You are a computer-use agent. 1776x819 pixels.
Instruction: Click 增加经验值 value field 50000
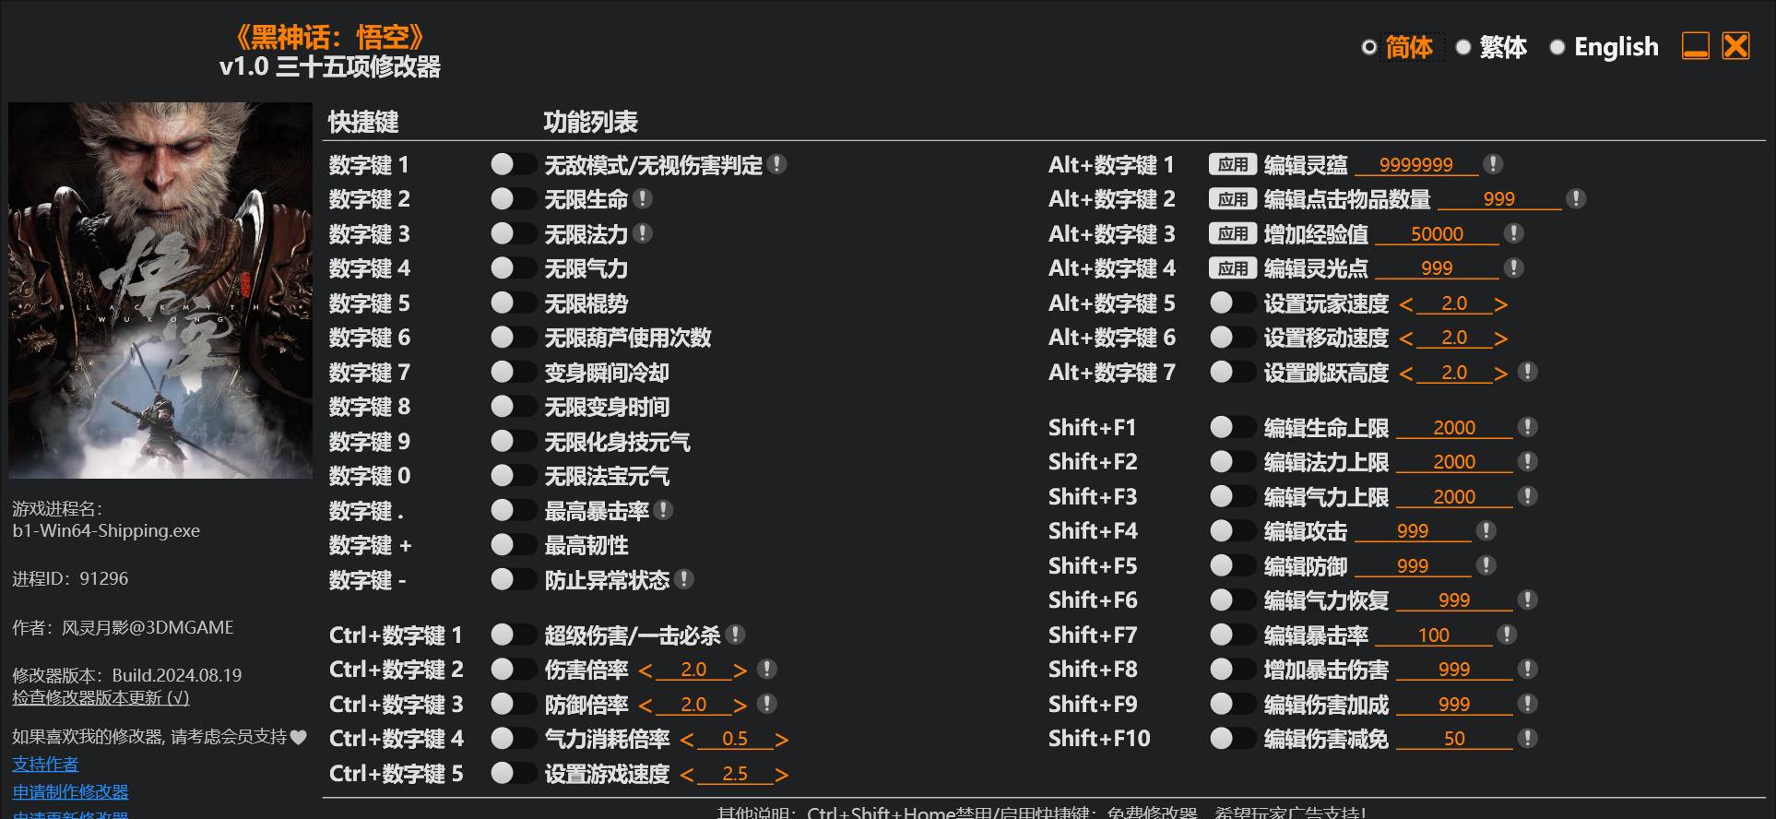tap(1437, 233)
